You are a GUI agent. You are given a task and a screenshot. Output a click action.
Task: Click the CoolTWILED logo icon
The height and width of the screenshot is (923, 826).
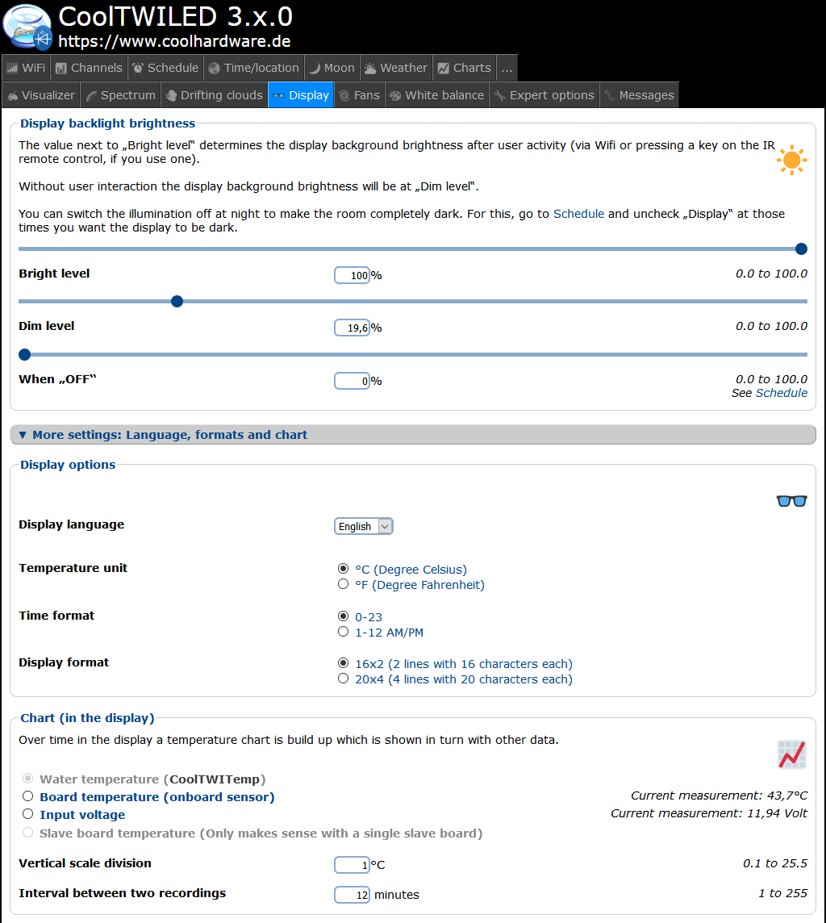tap(27, 27)
